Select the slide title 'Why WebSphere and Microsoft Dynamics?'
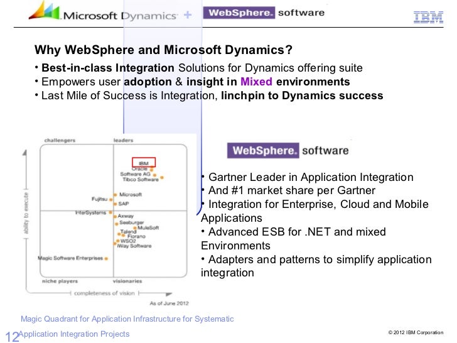This screenshot has height=343, width=457. (163, 50)
